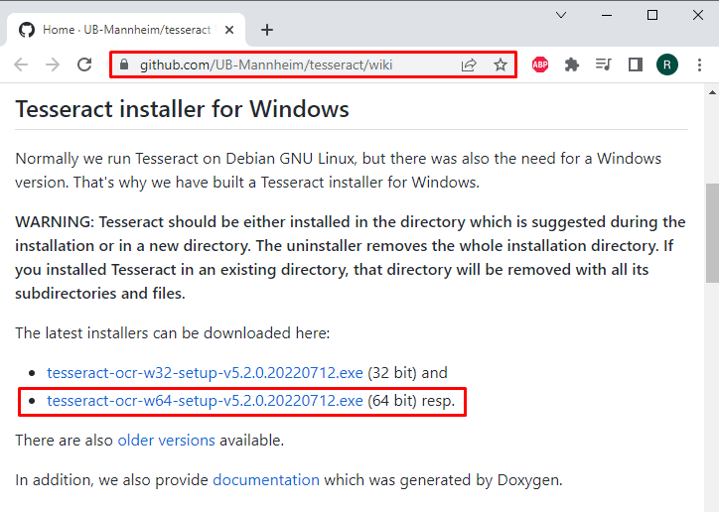Close the UB-Mannheim/tesseract tab
719x512 pixels.
(x=229, y=30)
